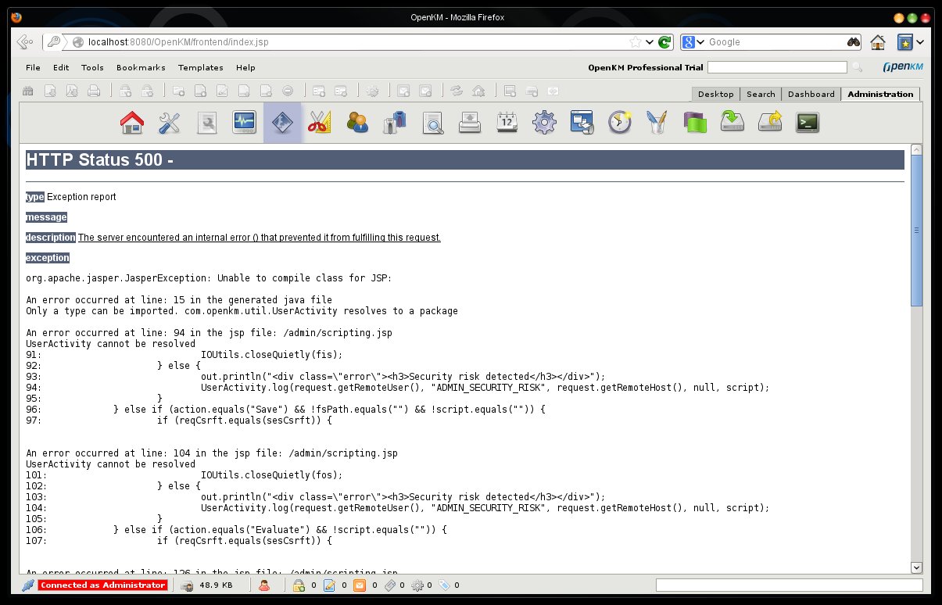Open the gear configuration icon
942x605 pixels.
click(x=544, y=122)
